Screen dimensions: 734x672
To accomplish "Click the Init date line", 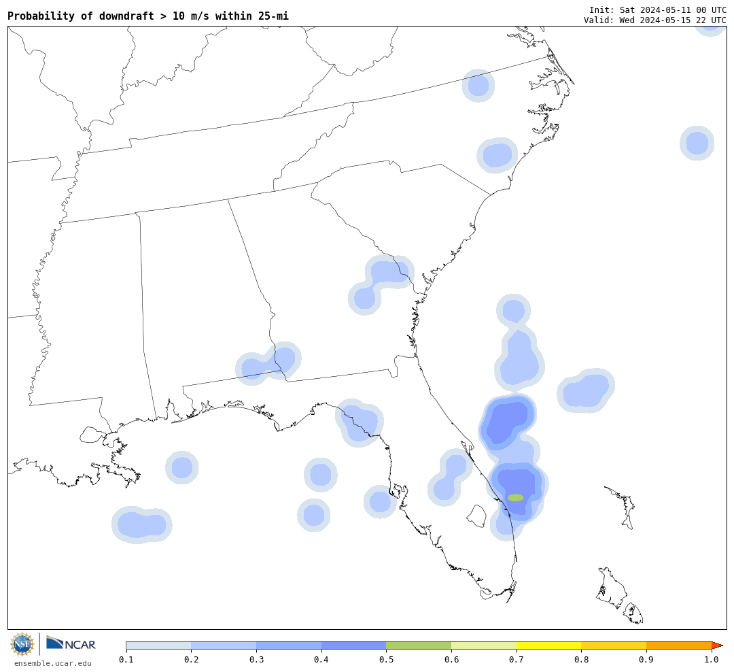I will 658,10.
